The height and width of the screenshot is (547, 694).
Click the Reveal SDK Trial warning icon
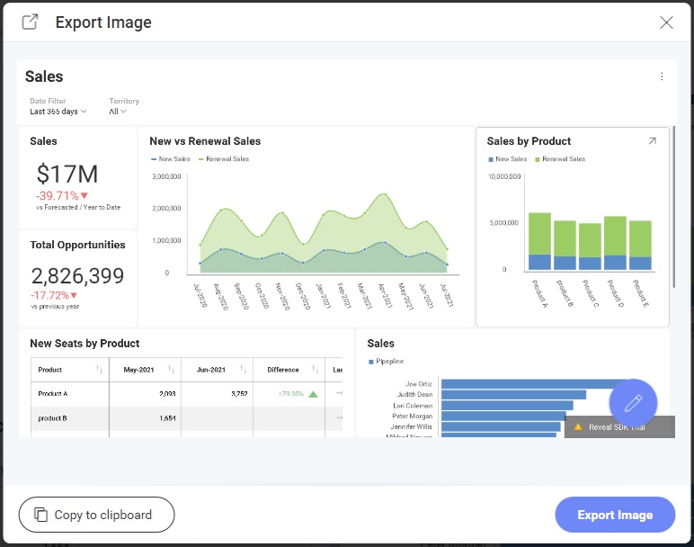point(578,427)
